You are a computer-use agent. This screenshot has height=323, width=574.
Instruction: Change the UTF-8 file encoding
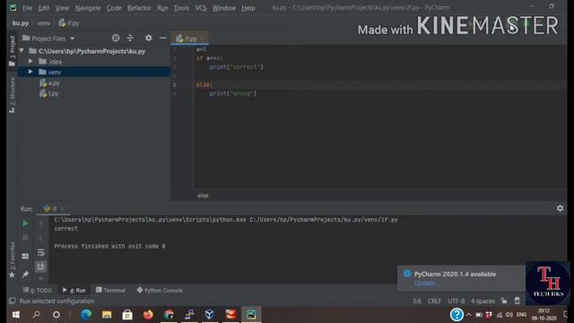[456, 301]
